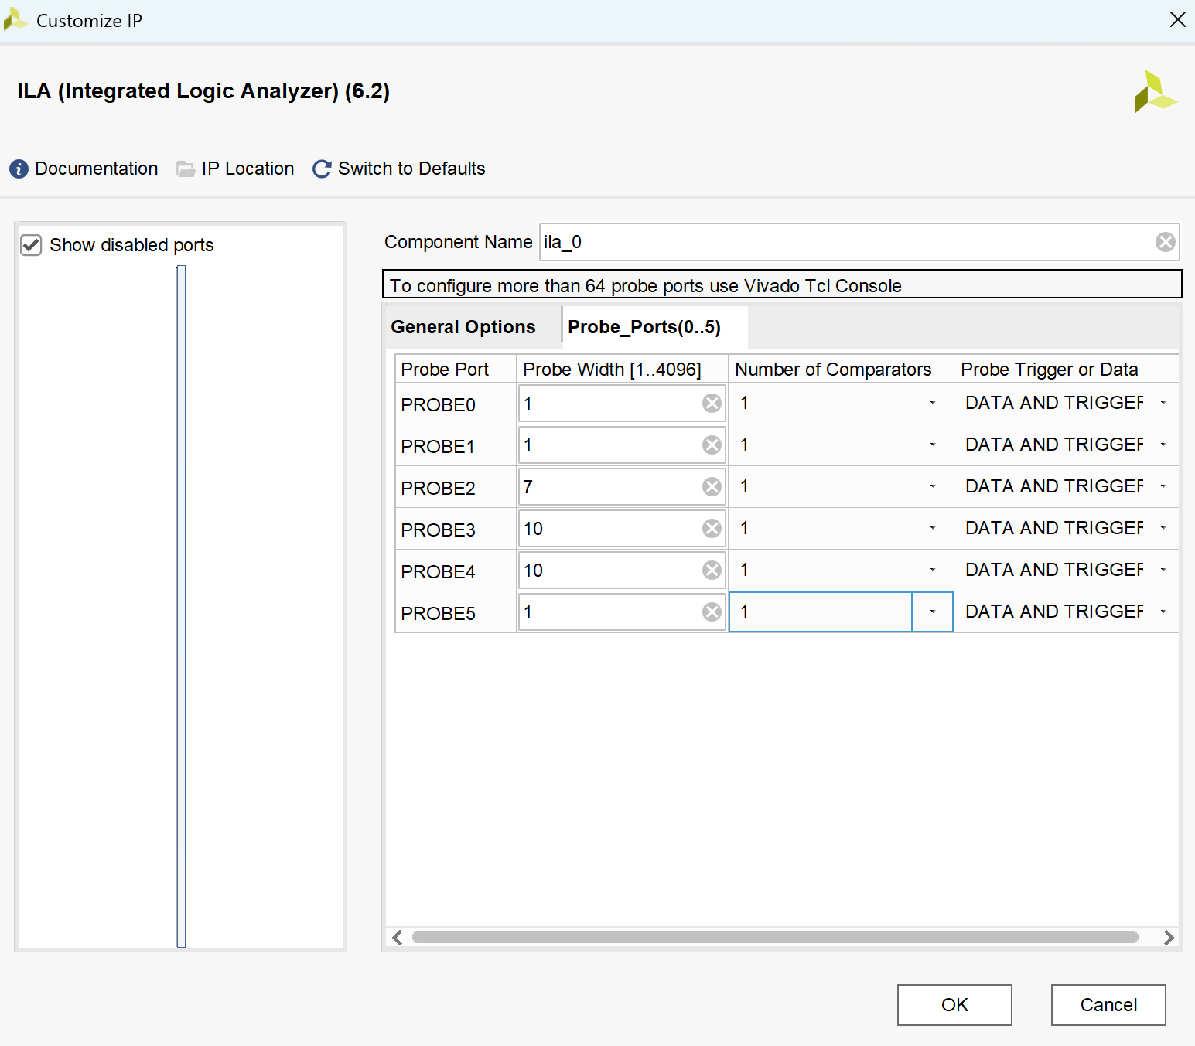Clear the PROBE3 width value
This screenshot has width=1195, height=1046.
(712, 528)
